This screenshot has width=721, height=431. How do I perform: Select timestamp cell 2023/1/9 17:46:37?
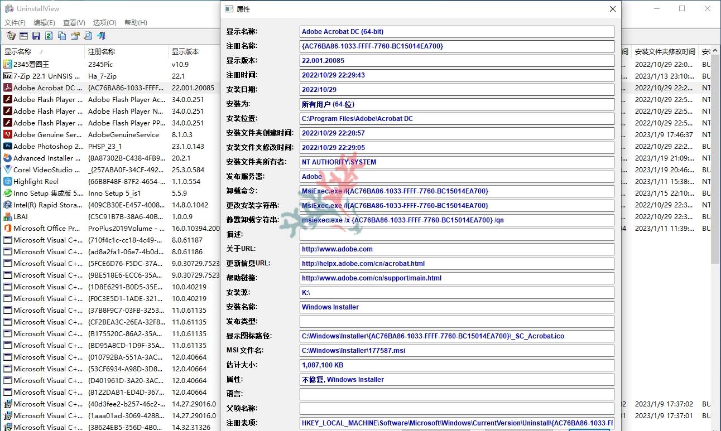(664, 134)
